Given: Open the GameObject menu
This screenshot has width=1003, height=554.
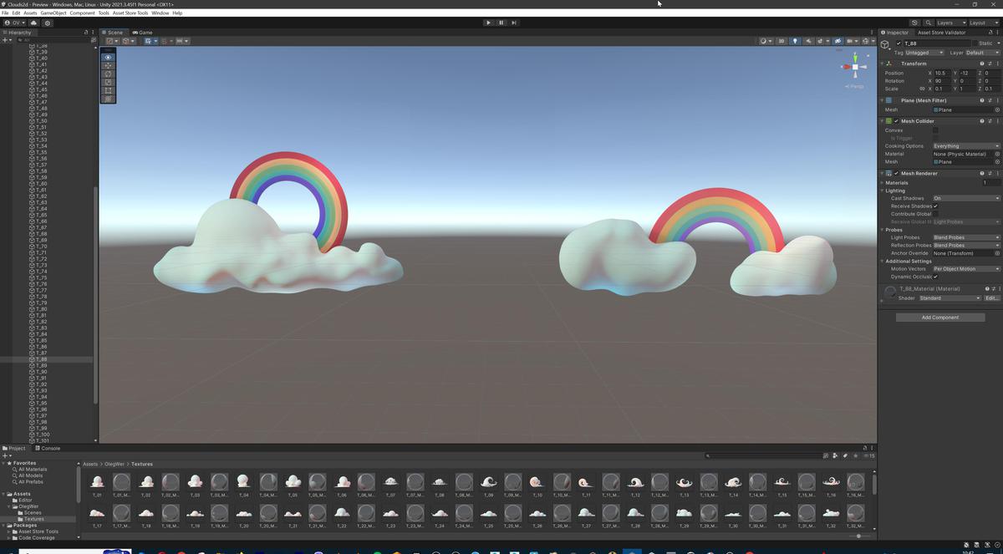Looking at the screenshot, I should 52,13.
